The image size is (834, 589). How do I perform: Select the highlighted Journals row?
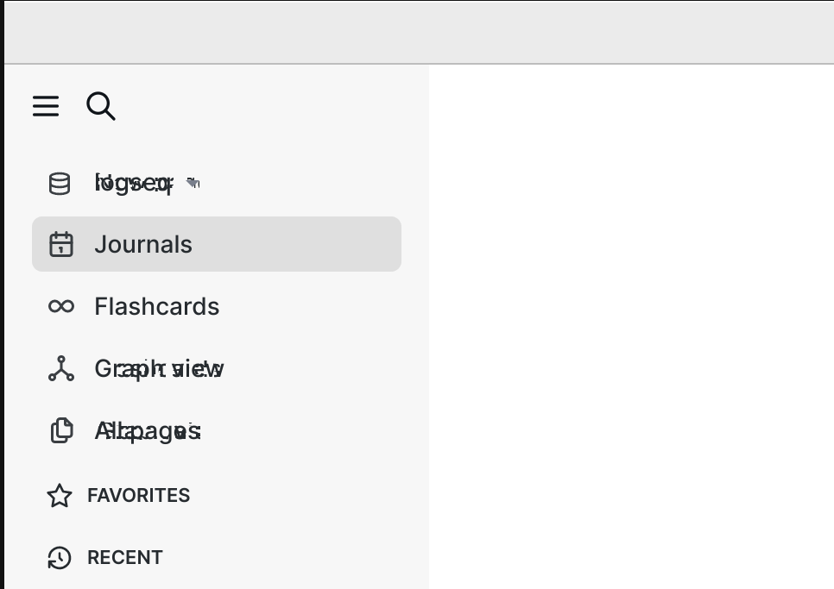click(216, 244)
